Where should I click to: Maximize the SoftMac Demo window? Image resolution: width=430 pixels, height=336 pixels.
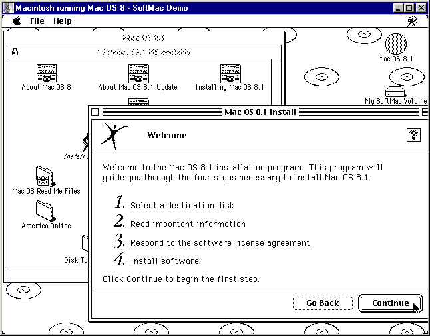click(409, 8)
